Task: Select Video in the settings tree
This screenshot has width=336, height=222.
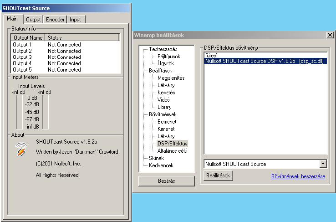Action: point(163,100)
